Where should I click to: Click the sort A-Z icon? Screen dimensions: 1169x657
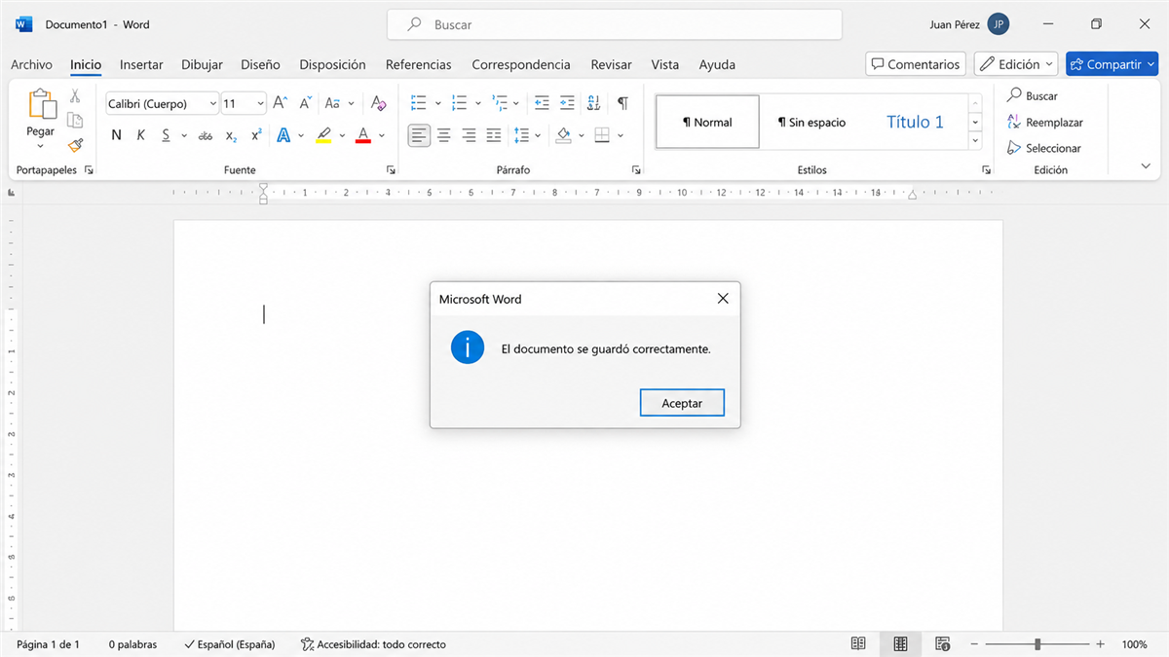point(593,103)
